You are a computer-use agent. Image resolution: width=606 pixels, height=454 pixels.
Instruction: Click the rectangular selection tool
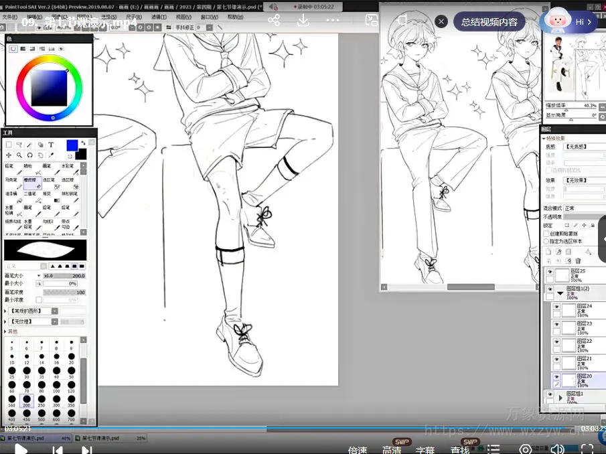[x=9, y=144]
